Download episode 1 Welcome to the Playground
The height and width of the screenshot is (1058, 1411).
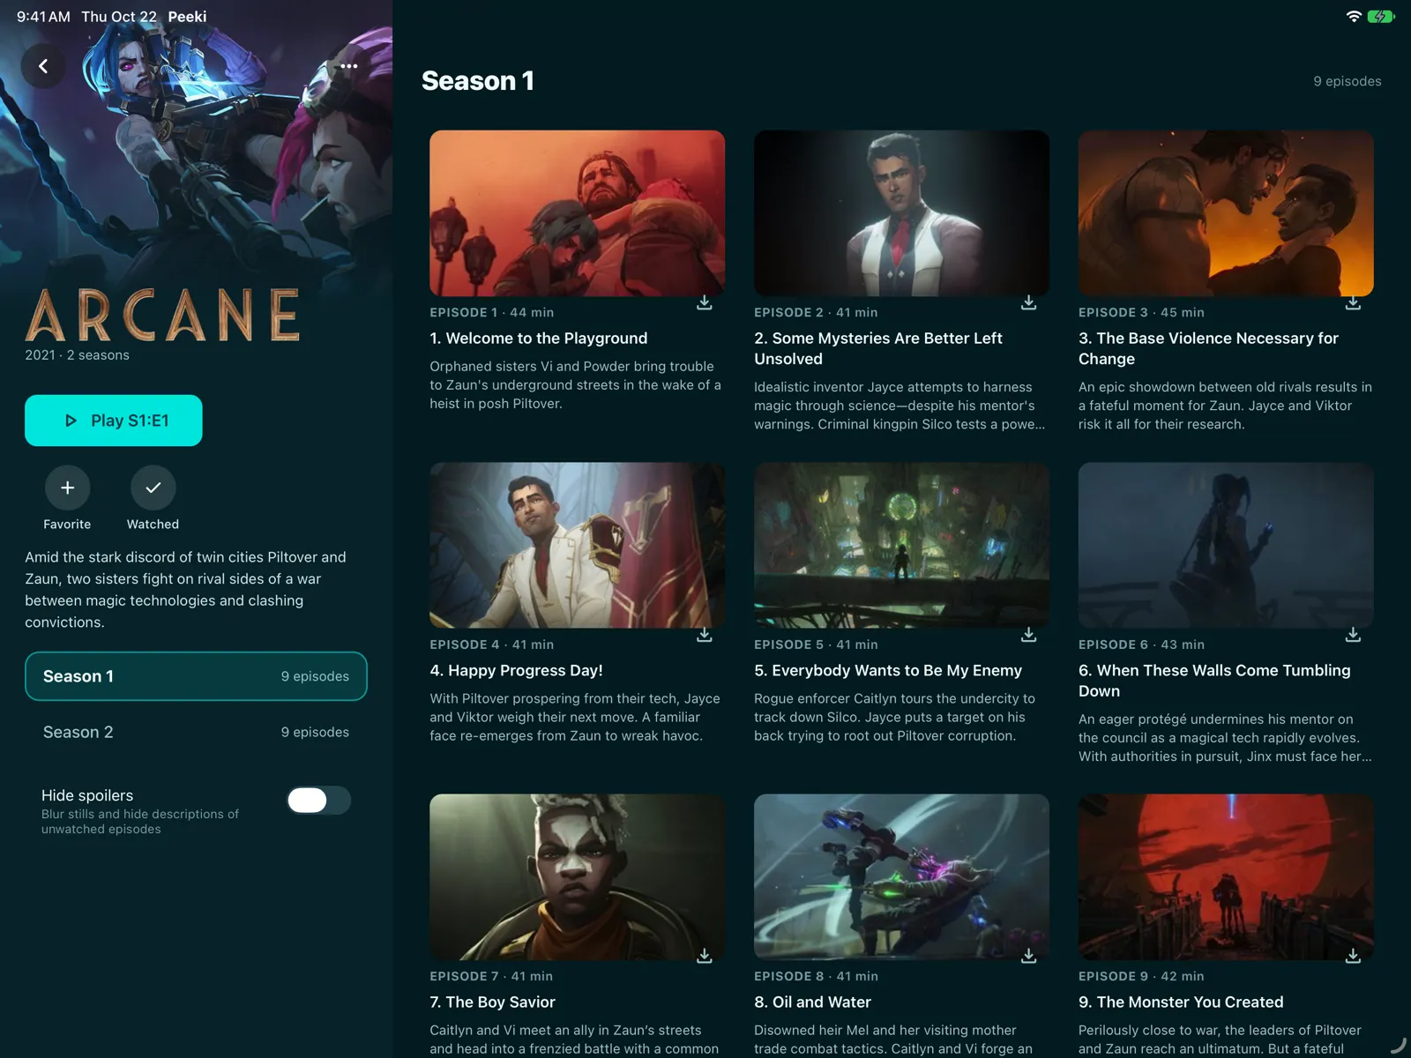click(x=705, y=302)
